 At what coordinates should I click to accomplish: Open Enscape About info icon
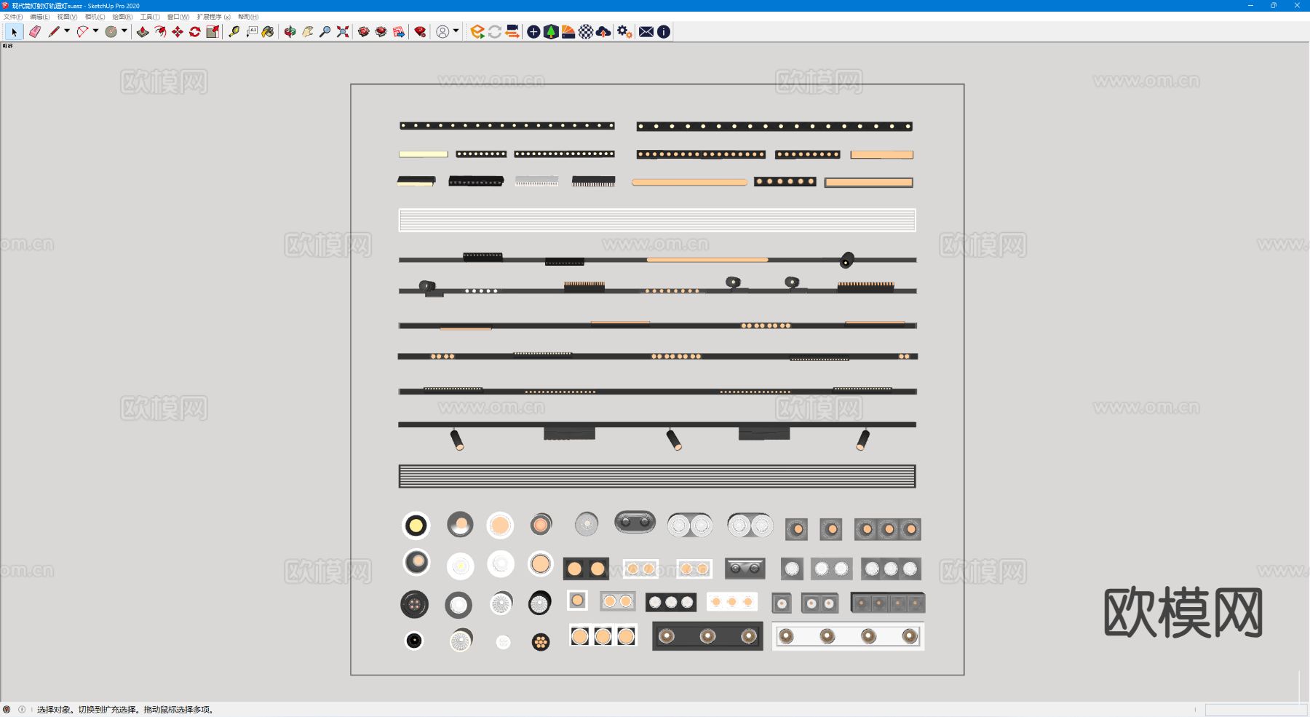coord(664,32)
